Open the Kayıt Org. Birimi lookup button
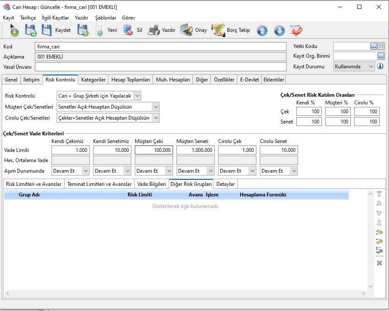 (380, 56)
